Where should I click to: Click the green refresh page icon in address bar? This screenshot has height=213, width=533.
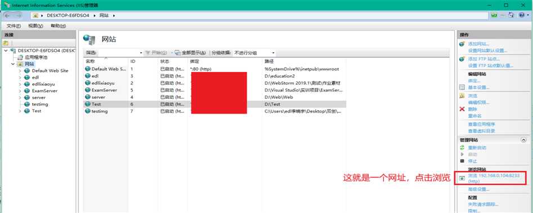[494, 15]
